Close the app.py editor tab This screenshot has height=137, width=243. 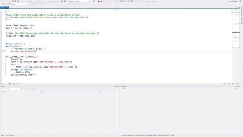pos(8,8)
